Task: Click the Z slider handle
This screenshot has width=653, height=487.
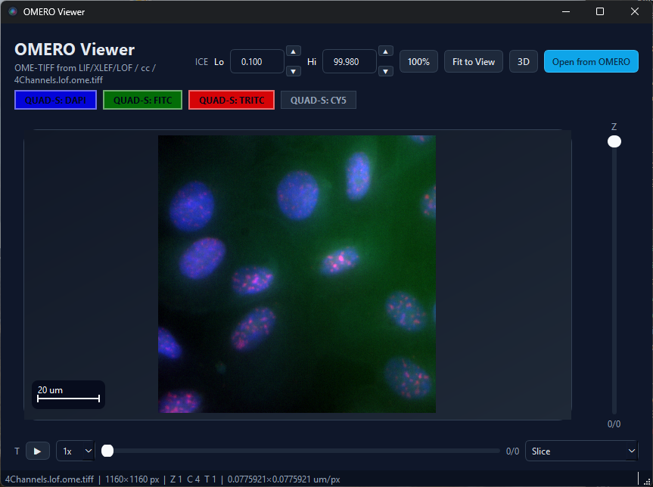Action: pyautogui.click(x=614, y=141)
